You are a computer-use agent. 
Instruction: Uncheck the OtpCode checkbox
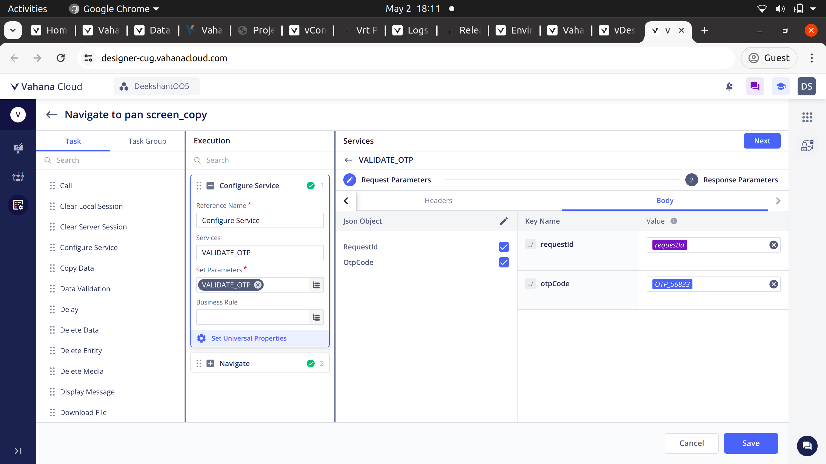coord(504,262)
